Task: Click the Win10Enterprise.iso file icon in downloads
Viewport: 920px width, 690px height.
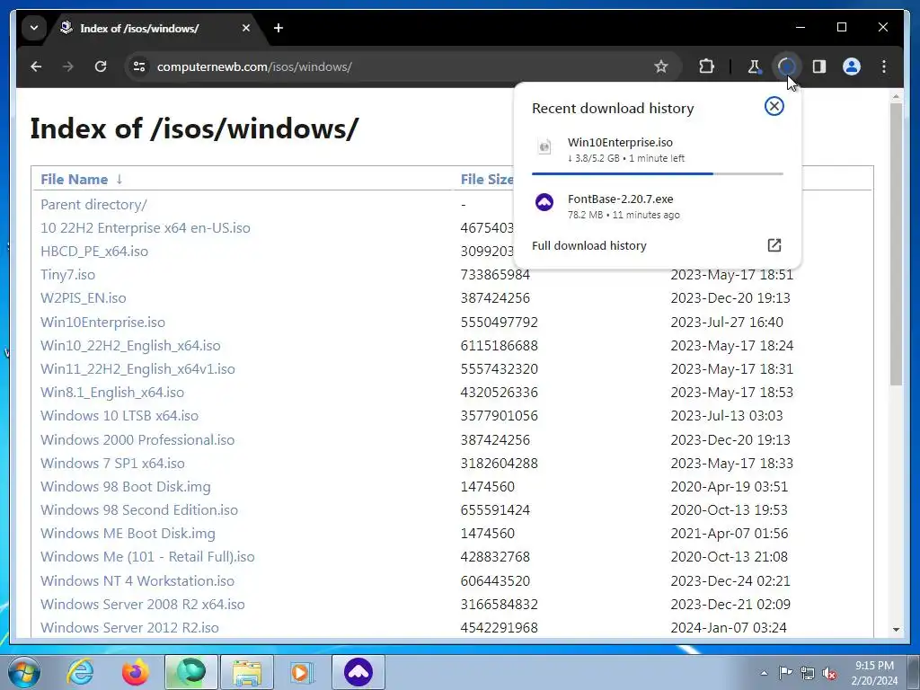Action: [544, 146]
